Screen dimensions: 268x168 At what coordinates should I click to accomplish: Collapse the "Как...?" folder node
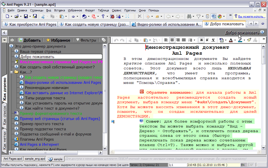coord(11,72)
